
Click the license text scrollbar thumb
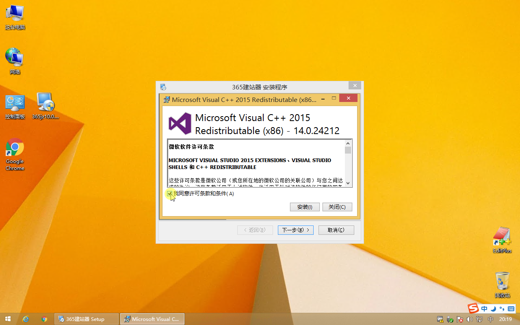point(348,150)
